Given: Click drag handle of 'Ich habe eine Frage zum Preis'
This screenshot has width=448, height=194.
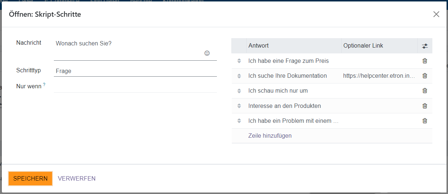Looking at the screenshot, I should (x=239, y=61).
